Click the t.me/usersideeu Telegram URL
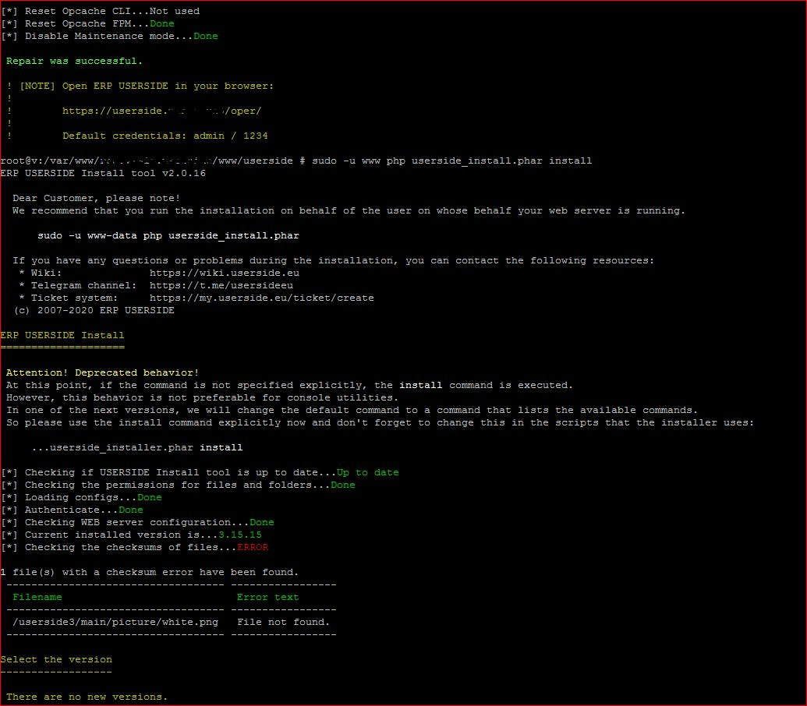 point(221,285)
